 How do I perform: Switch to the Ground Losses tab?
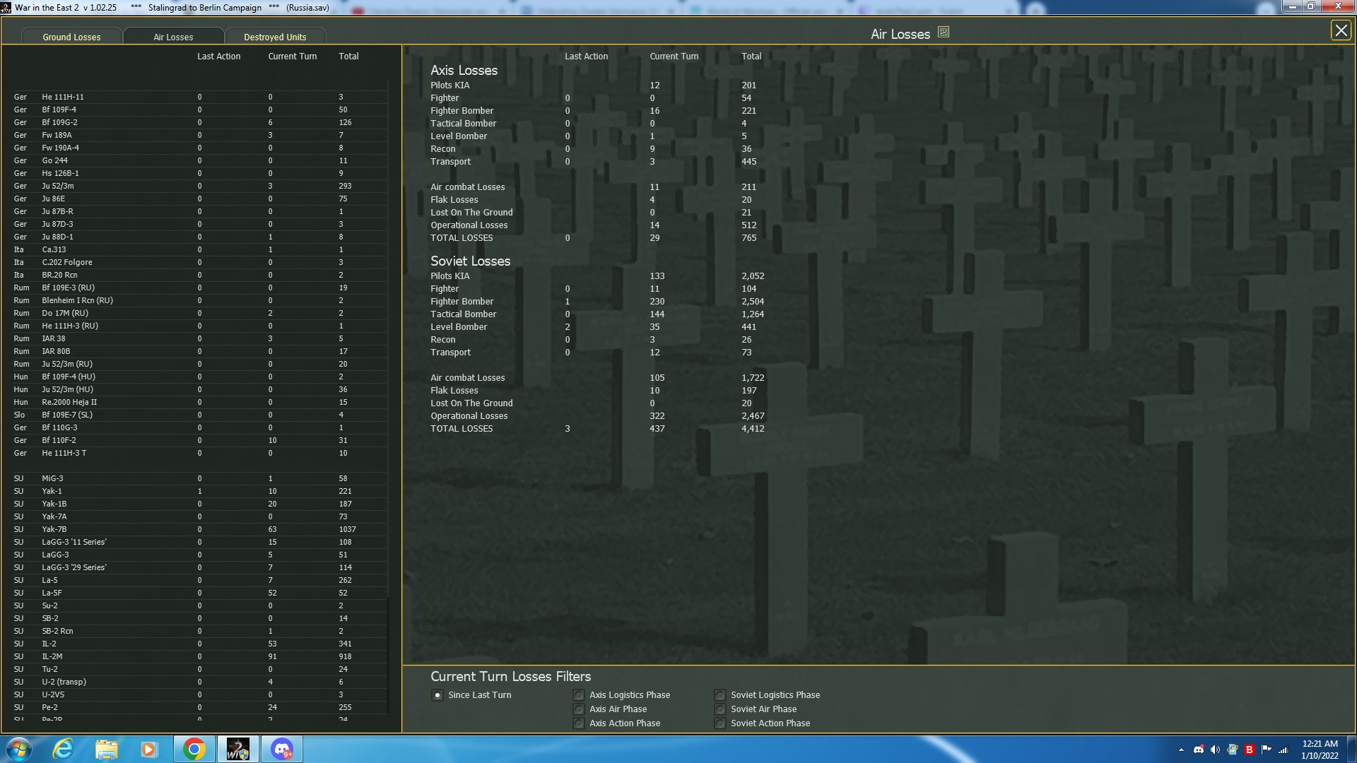pyautogui.click(x=71, y=37)
